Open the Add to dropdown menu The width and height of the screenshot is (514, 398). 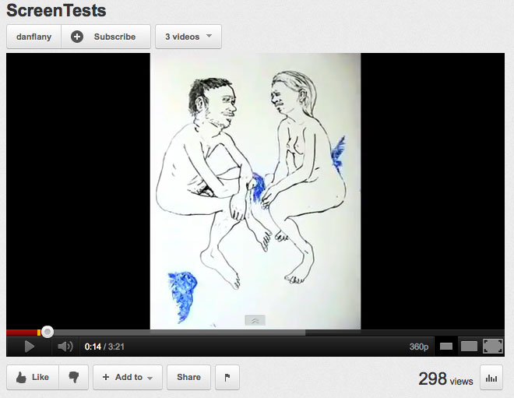128,377
